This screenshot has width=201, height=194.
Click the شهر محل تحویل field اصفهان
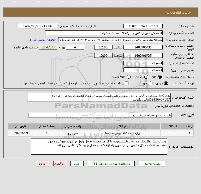point(143,70)
